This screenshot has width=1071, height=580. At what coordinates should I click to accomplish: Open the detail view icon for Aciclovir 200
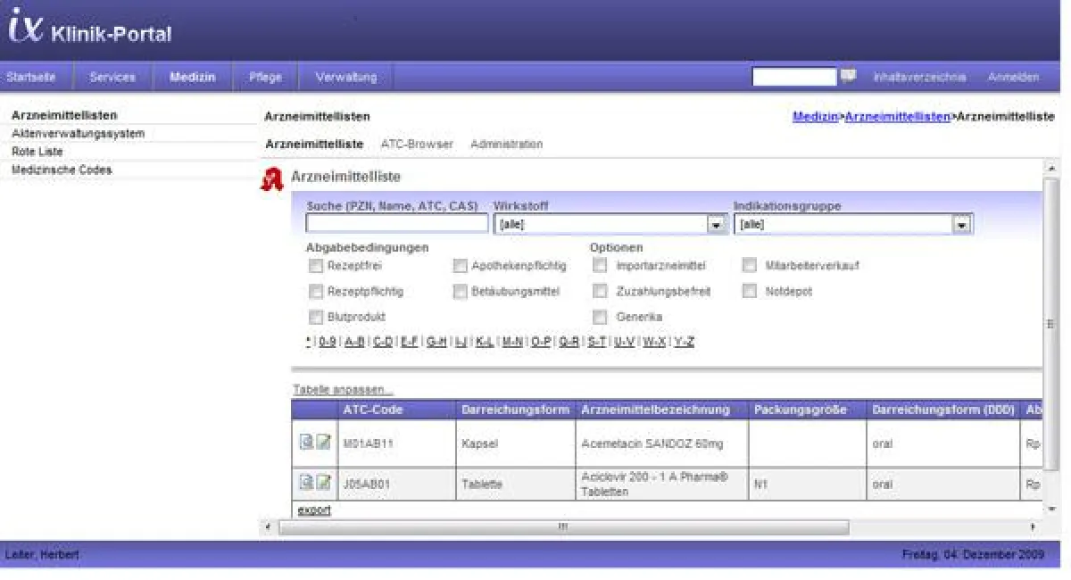(x=306, y=483)
